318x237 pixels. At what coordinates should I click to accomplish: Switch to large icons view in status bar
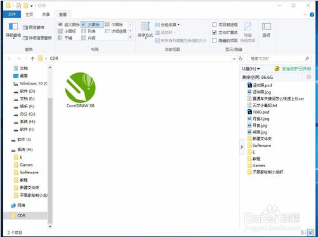(310, 233)
